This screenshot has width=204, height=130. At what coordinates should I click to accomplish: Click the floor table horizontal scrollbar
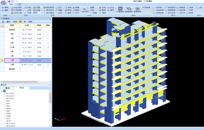(20, 82)
